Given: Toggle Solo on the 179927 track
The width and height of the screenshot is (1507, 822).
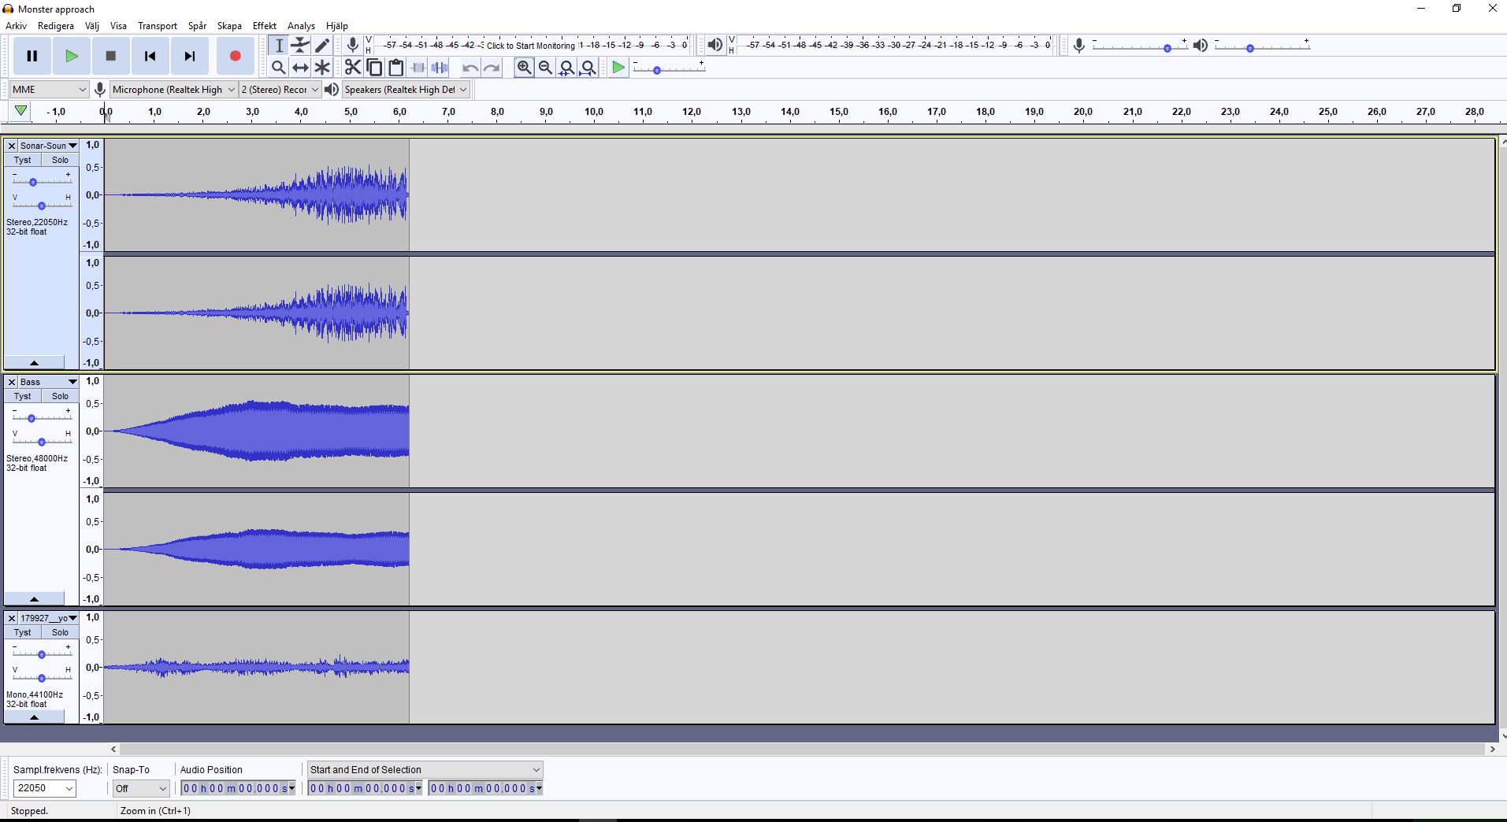Looking at the screenshot, I should [60, 632].
